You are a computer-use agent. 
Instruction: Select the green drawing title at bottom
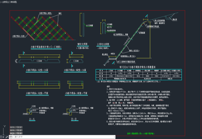141,134
